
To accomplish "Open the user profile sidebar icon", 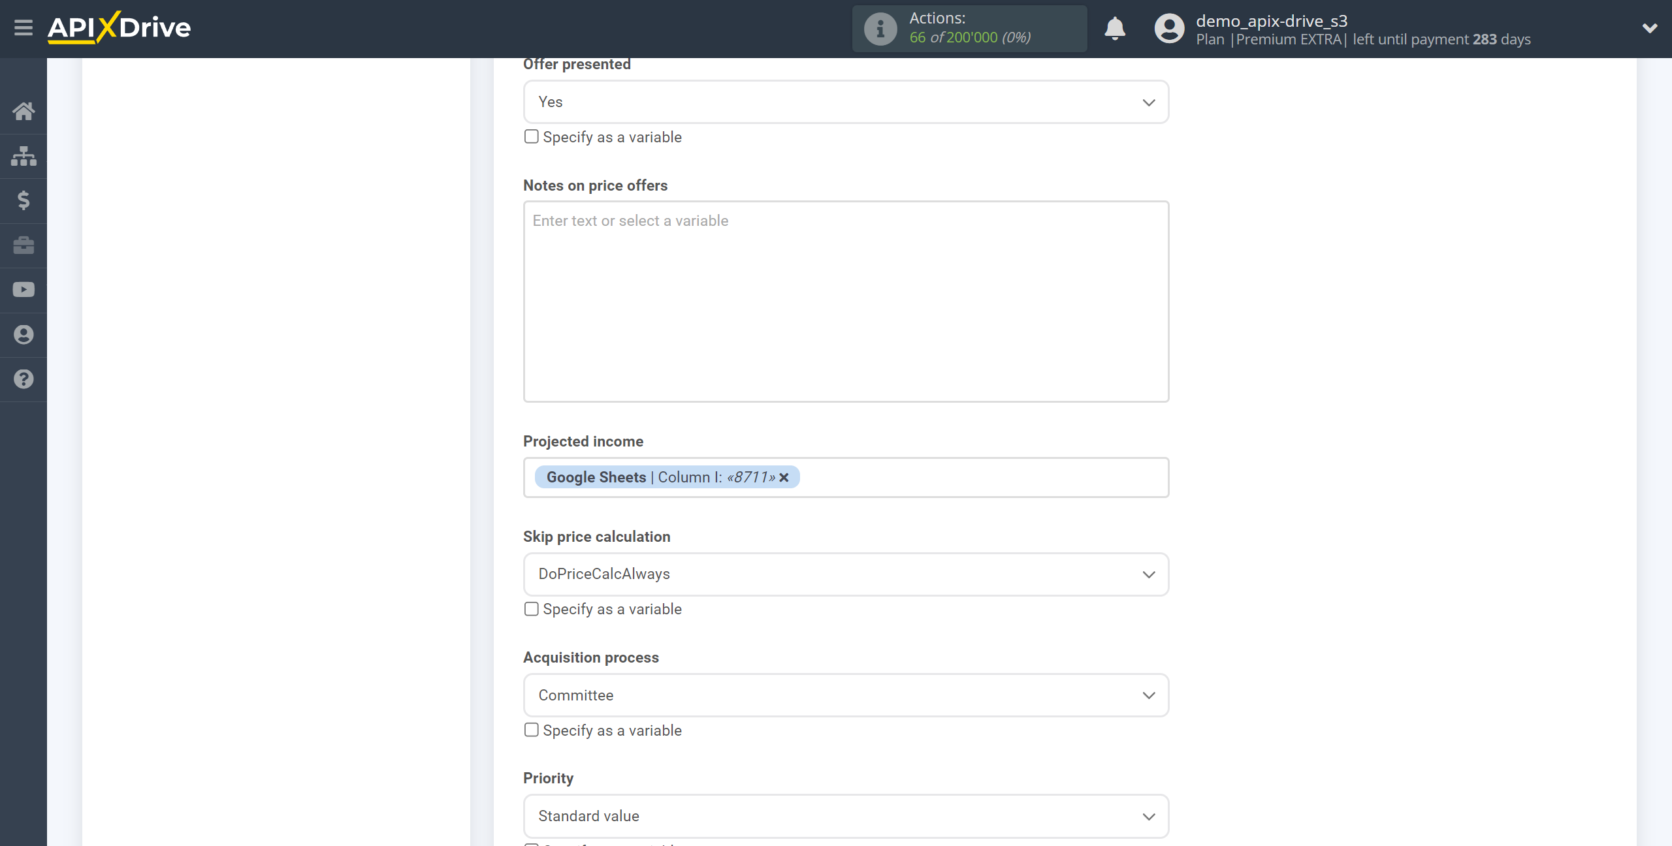I will point(24,335).
